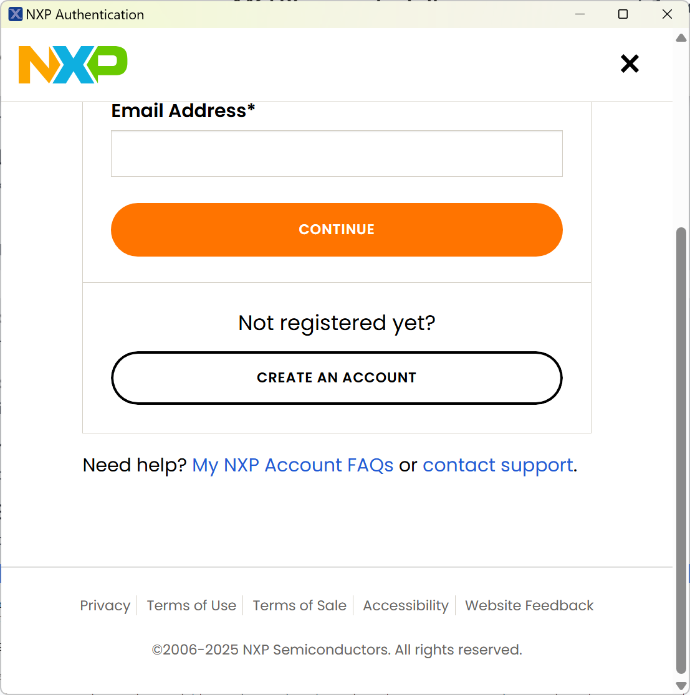Click the scrollbar up arrow

click(681, 38)
